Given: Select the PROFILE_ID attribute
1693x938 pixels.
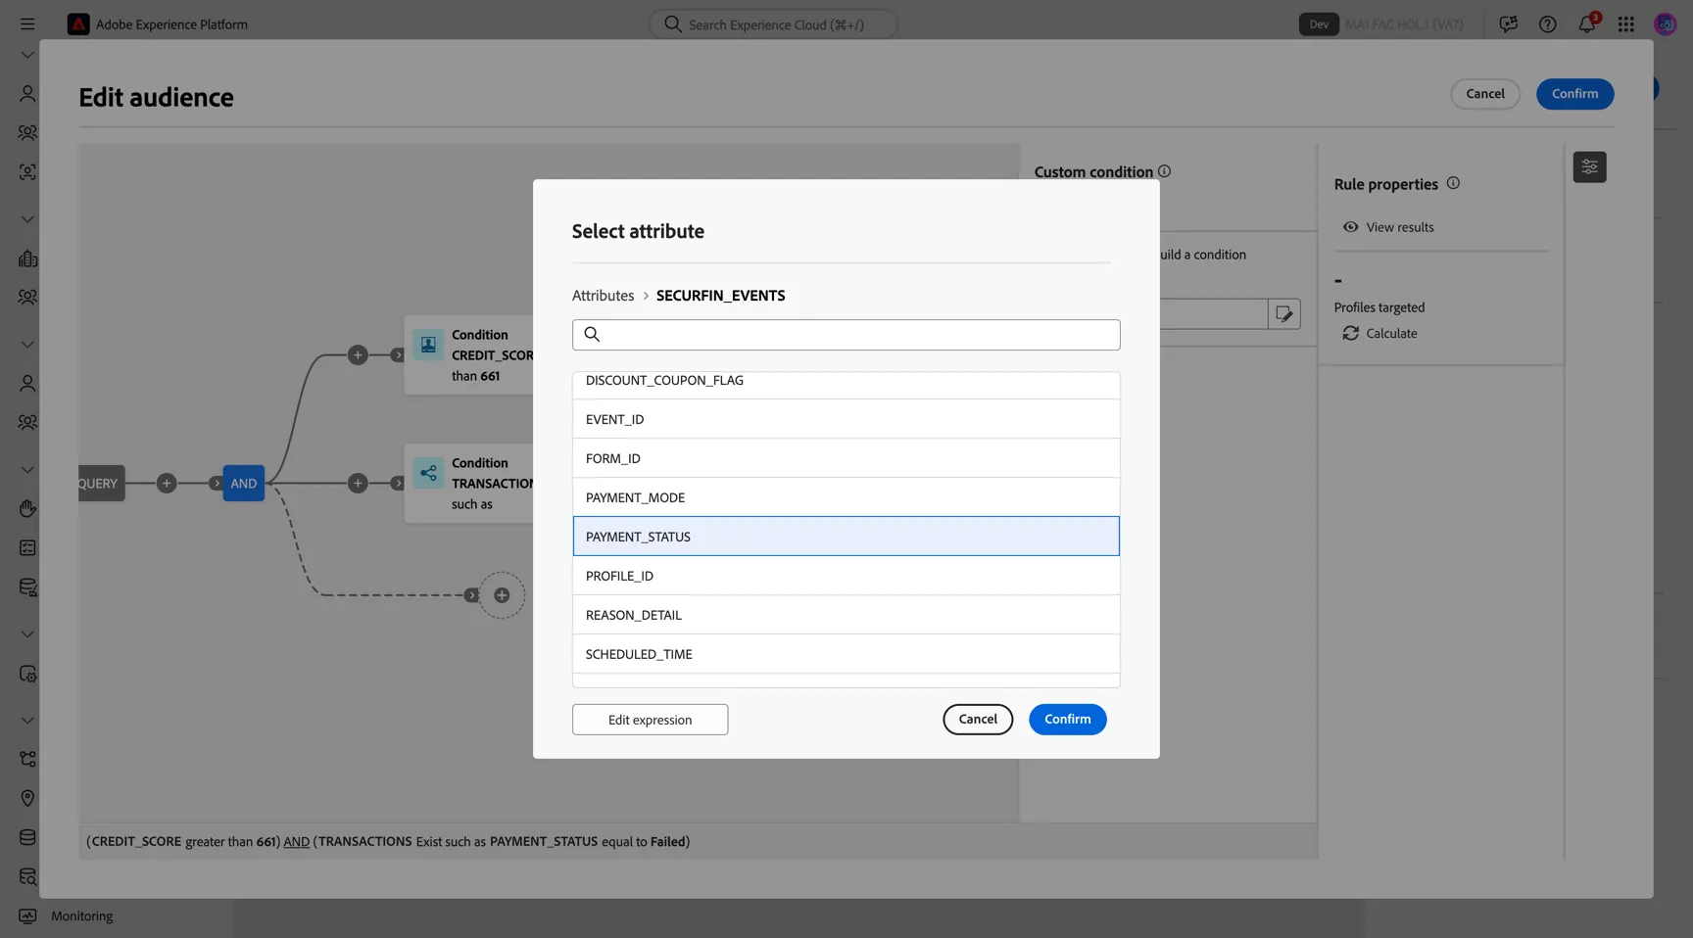Looking at the screenshot, I should [x=846, y=576].
